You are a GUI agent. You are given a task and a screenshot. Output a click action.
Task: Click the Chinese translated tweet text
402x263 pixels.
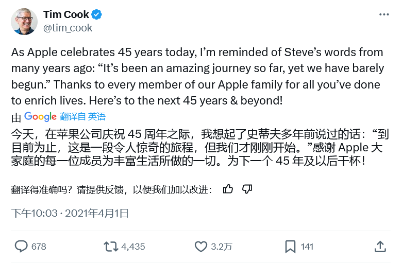tap(196, 148)
